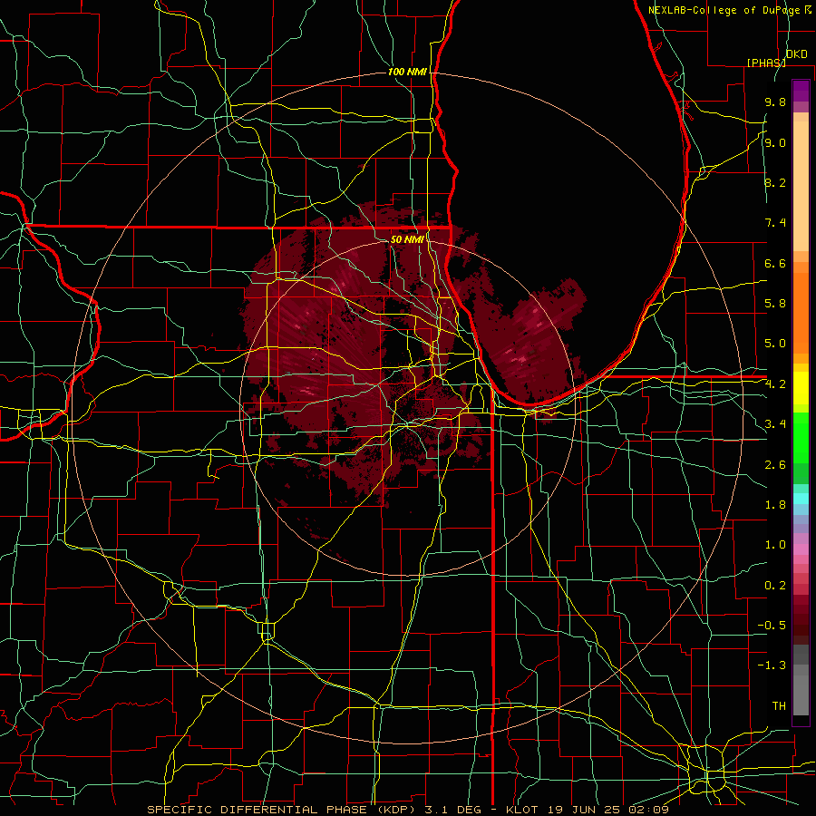Click the [PHAS] unit label
Screen dimensions: 816x816
(766, 63)
